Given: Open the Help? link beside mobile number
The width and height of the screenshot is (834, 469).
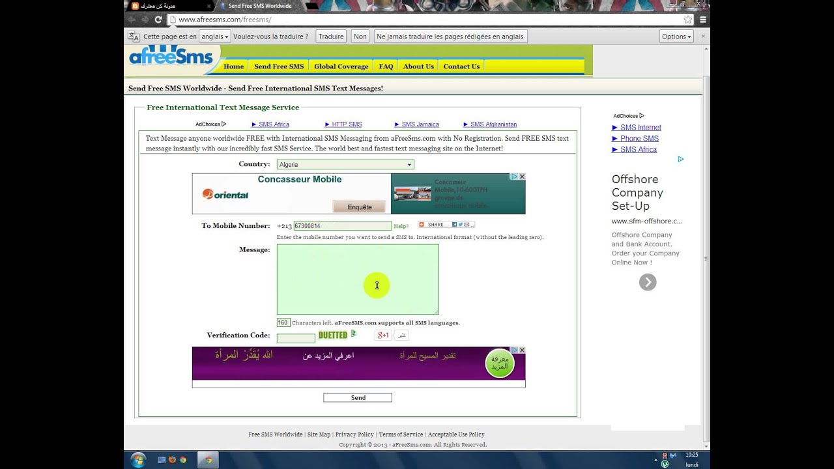Looking at the screenshot, I should point(401,227).
